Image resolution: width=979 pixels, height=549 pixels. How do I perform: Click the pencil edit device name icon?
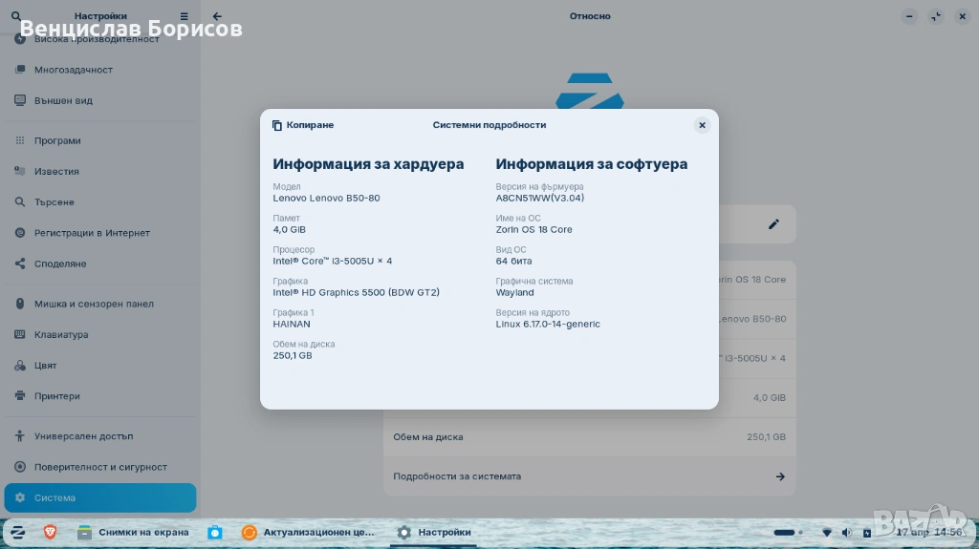click(x=773, y=224)
